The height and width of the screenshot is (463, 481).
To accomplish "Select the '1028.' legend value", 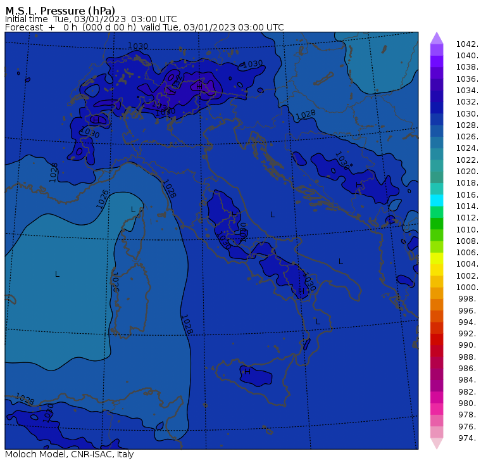I will (x=467, y=125).
